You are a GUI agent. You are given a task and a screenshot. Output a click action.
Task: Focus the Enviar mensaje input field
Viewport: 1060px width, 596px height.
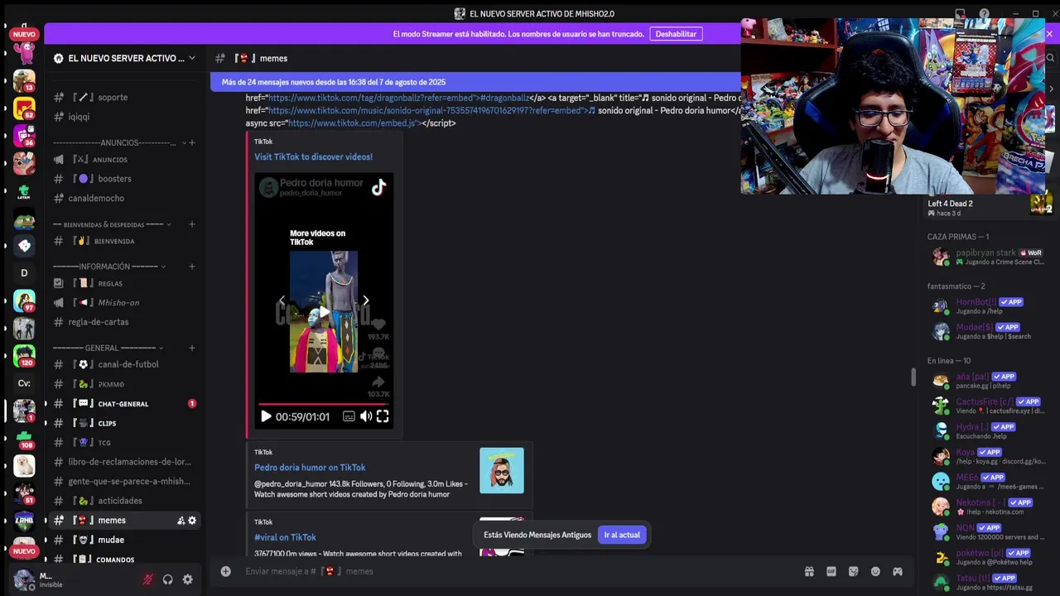coord(518,571)
